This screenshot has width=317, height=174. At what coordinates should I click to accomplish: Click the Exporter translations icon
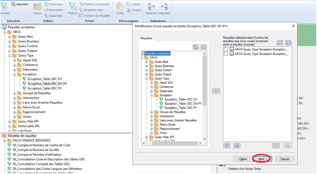click(151, 7)
